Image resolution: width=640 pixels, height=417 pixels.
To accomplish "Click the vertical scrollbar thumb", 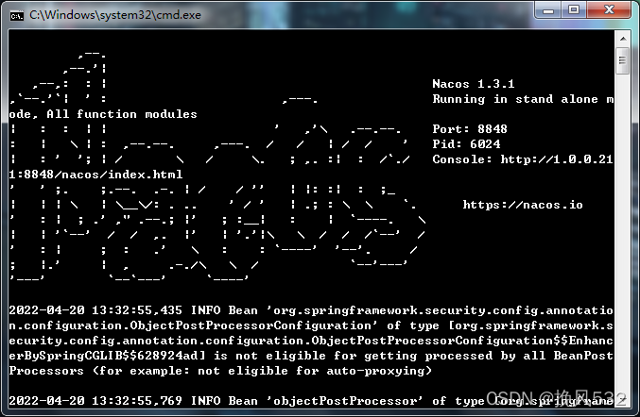I will [622, 60].
